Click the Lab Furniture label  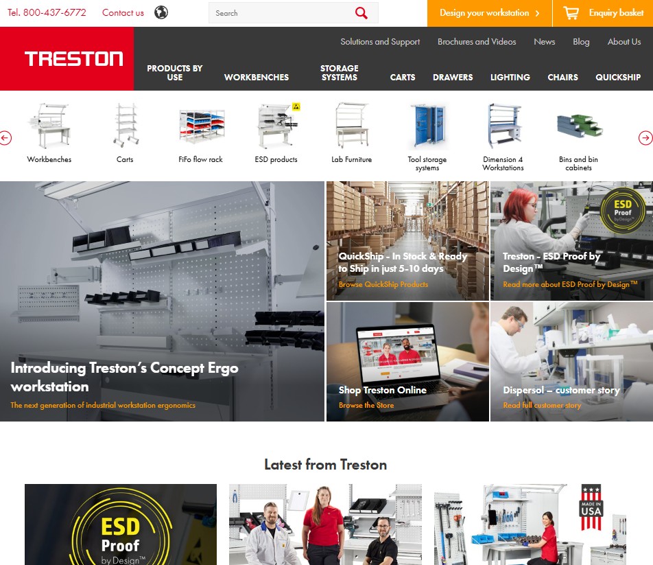click(351, 159)
